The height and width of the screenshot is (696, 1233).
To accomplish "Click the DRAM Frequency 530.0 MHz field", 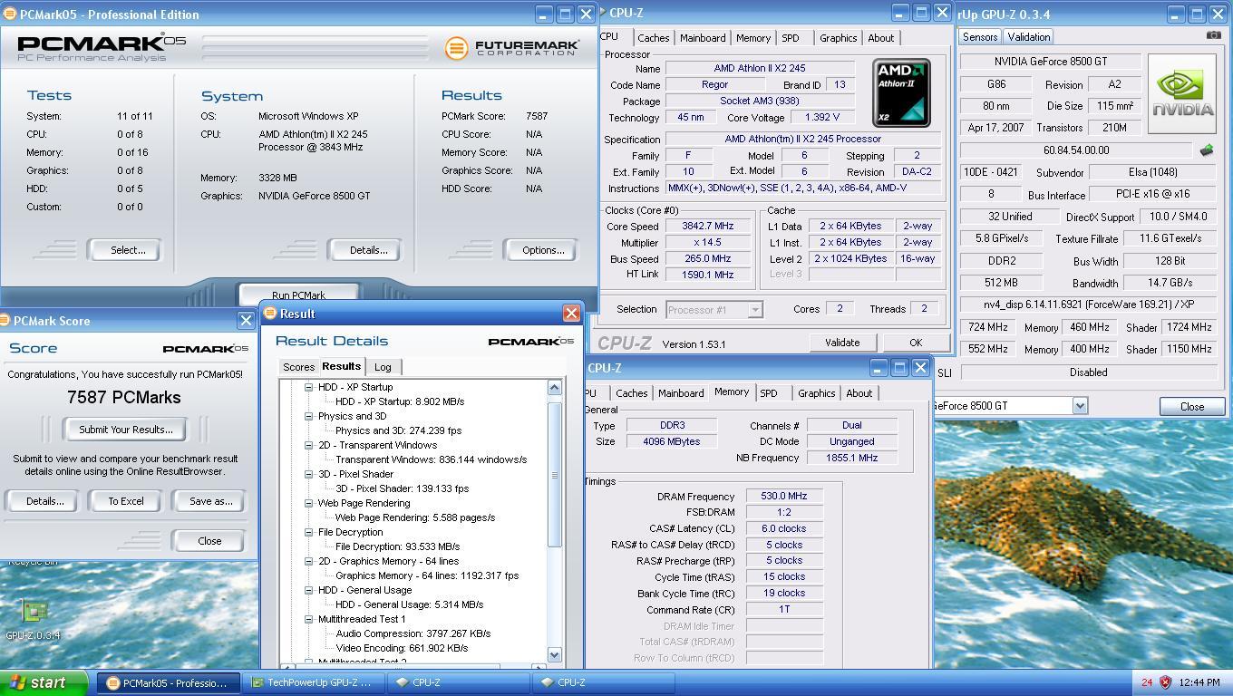I will click(784, 496).
